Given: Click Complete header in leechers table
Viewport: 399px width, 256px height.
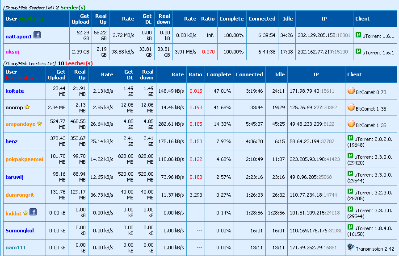Looking at the screenshot, I should (219, 74).
